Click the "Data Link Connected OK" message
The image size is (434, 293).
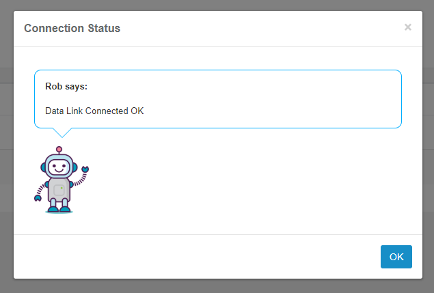pos(94,111)
